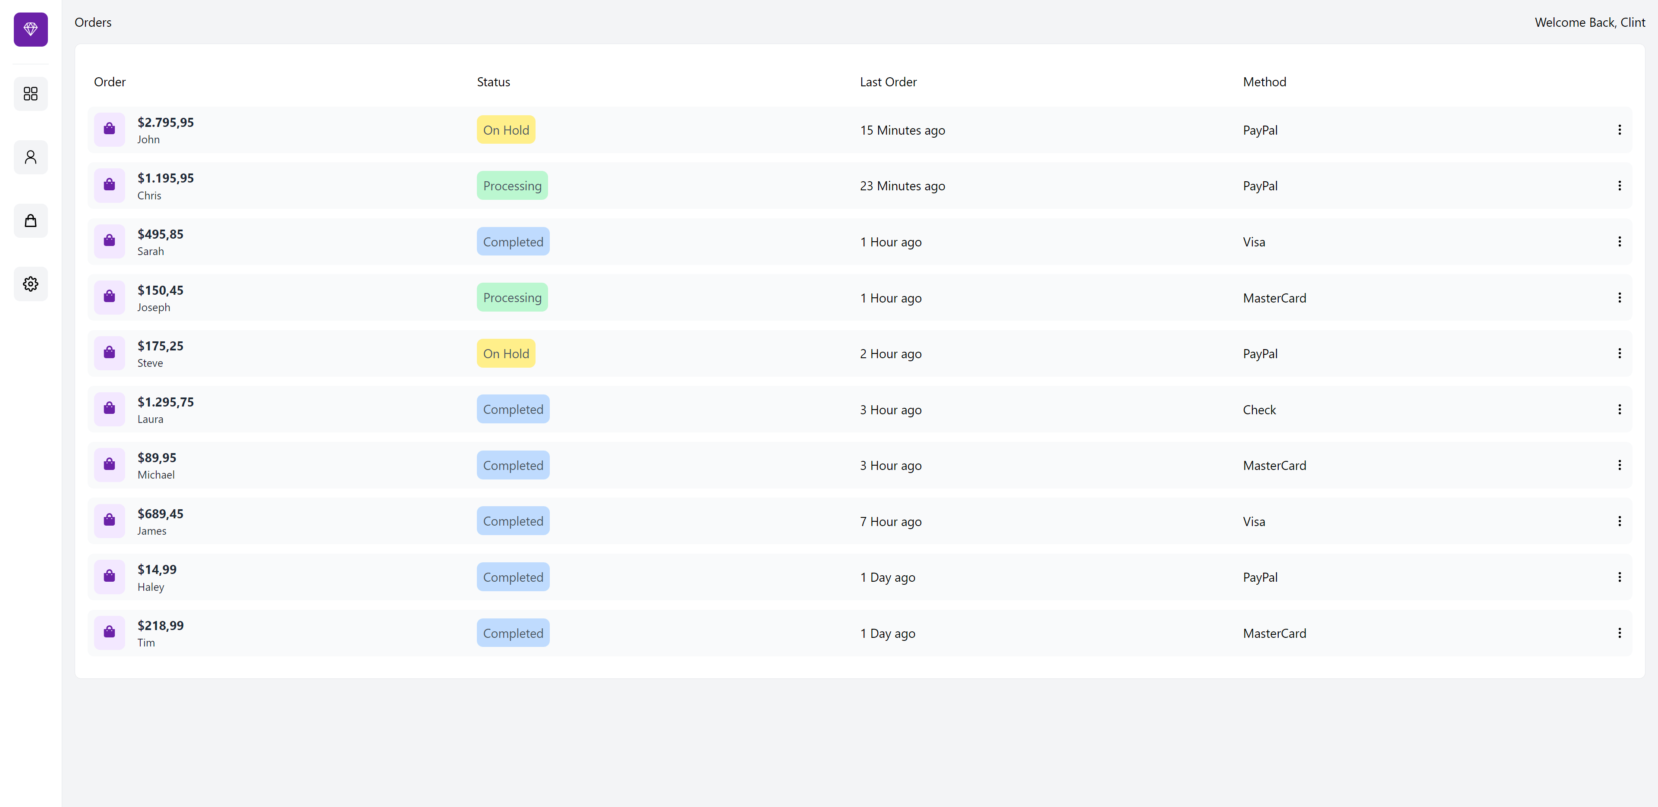
Task: Click the On Hold badge for Steve's order
Action: point(506,353)
